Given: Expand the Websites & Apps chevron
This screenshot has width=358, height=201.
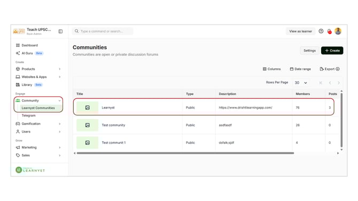Looking at the screenshot, I should 60,77.
